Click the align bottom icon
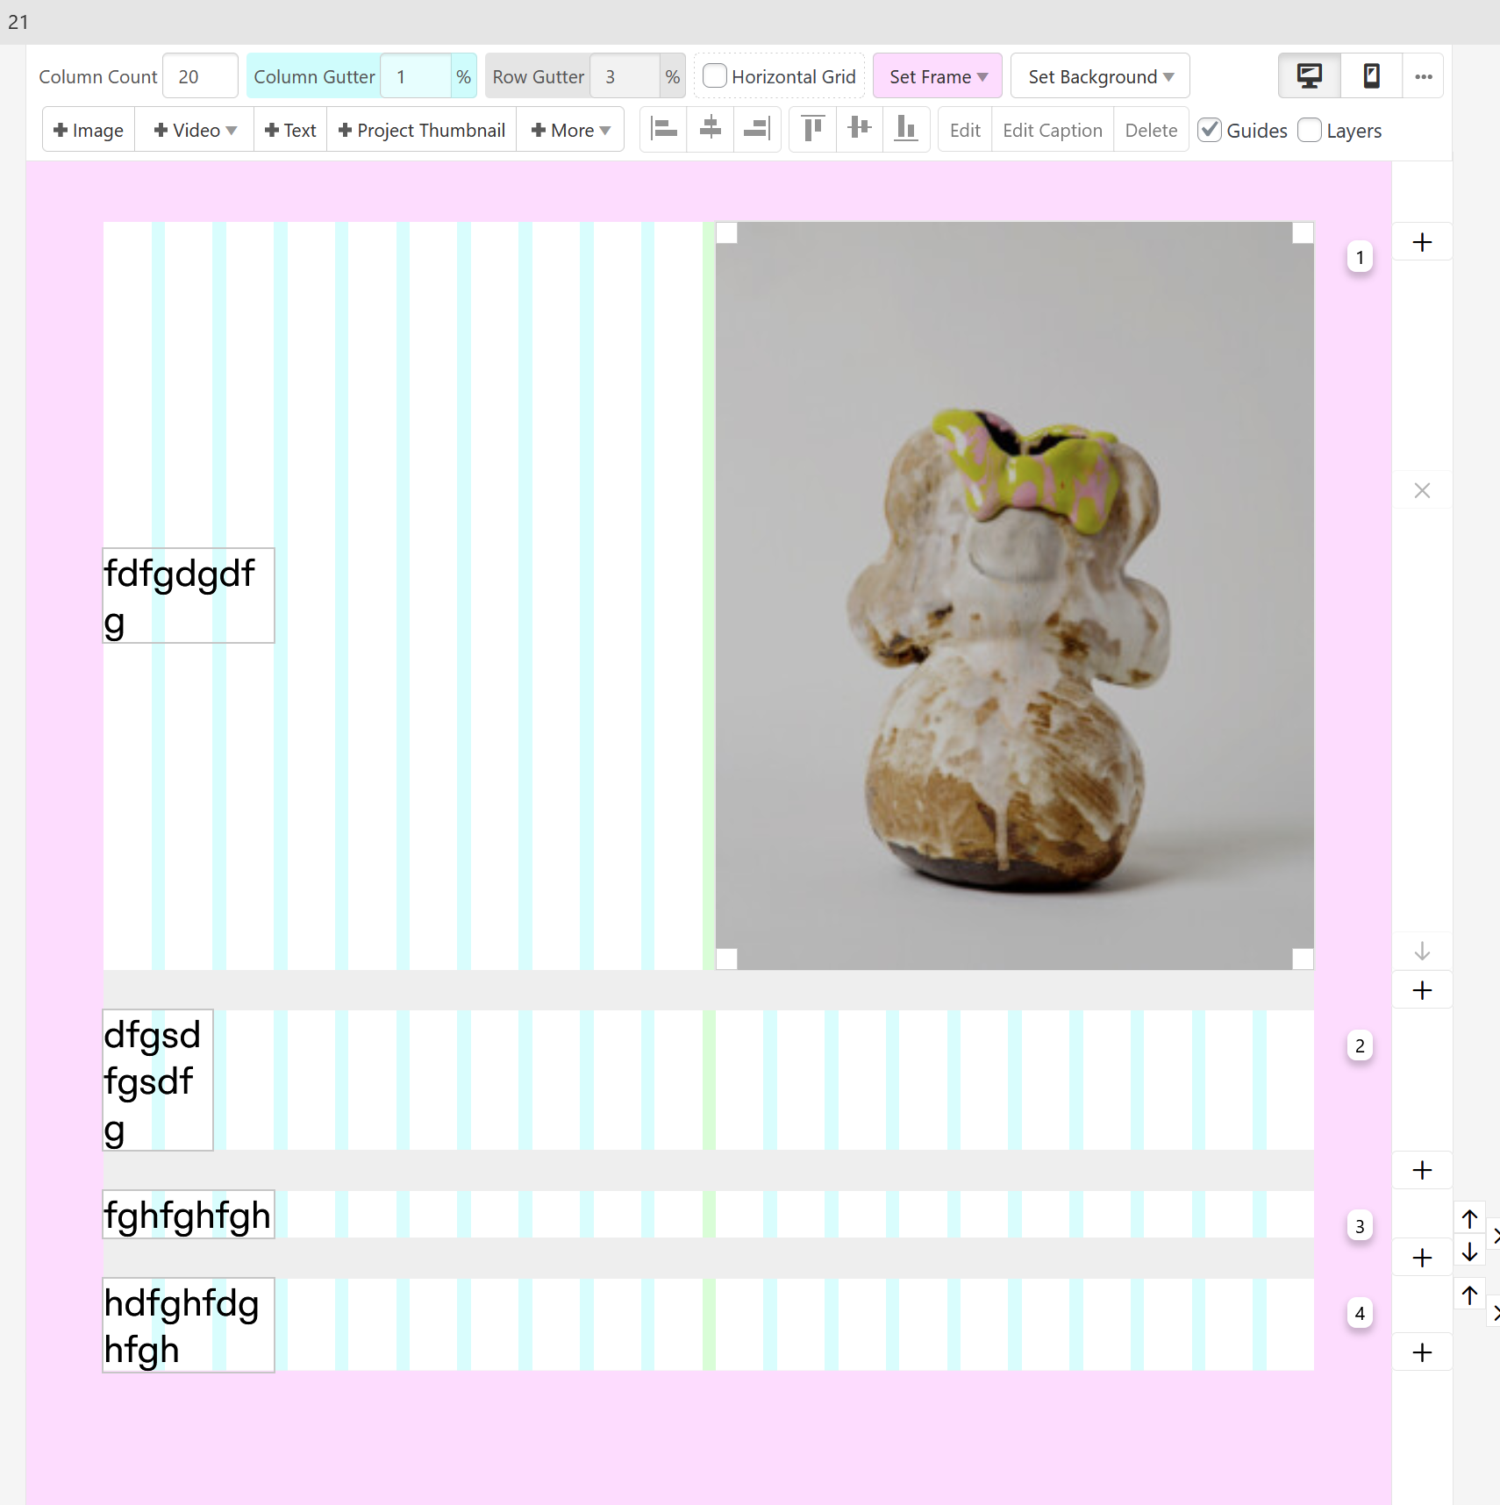The height and width of the screenshot is (1505, 1500). [x=906, y=130]
